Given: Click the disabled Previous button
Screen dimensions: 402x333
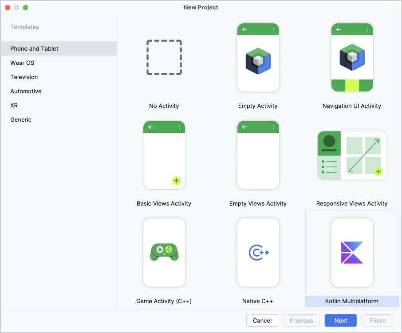Looking at the screenshot, I should tap(301, 320).
